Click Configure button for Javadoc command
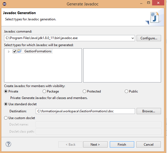Image resolution: width=167 pixels, height=153 pixels. click(149, 38)
